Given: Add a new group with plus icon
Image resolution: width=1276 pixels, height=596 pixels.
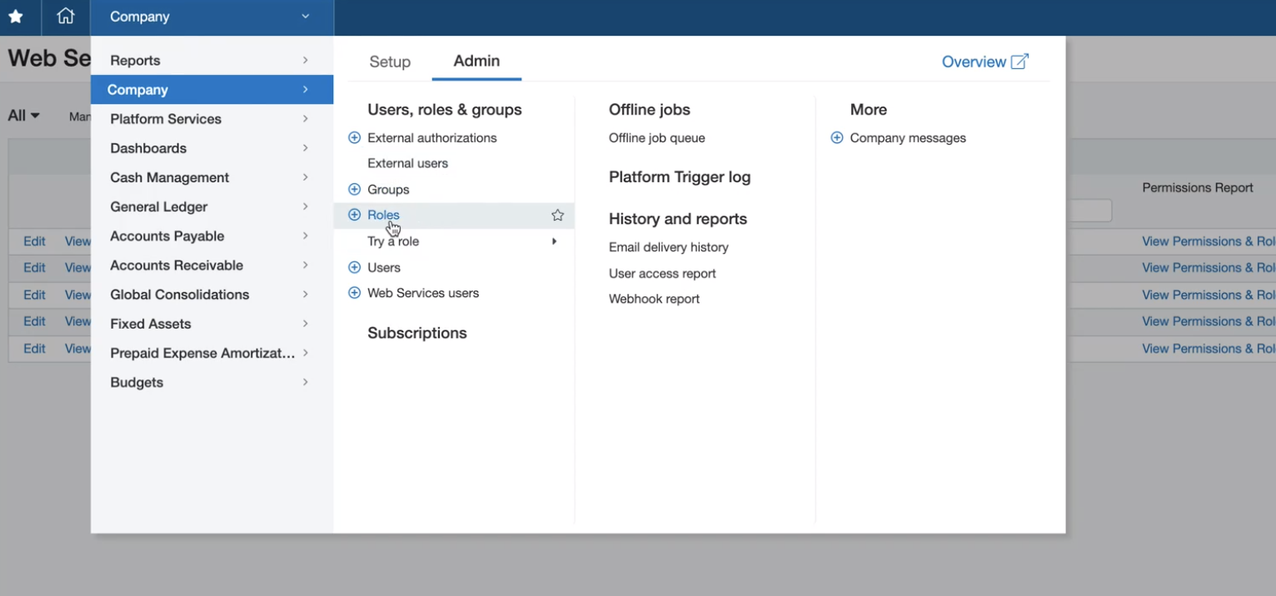Looking at the screenshot, I should pyautogui.click(x=354, y=190).
